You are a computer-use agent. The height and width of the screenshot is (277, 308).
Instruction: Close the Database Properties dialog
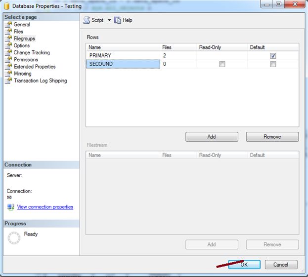[x=295, y=4]
